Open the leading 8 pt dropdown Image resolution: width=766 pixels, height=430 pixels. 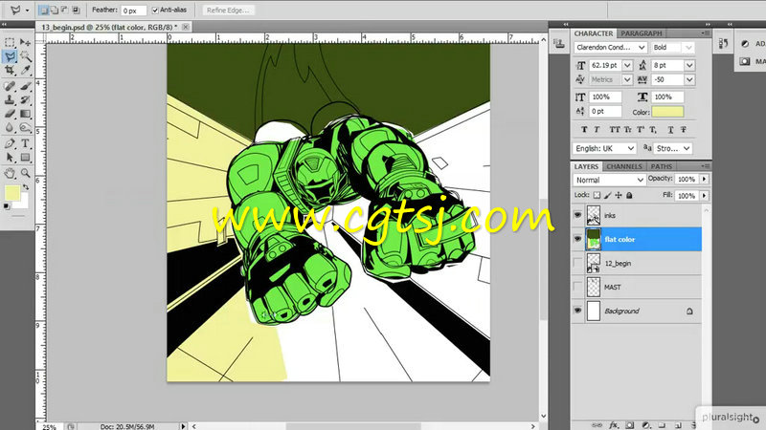689,65
